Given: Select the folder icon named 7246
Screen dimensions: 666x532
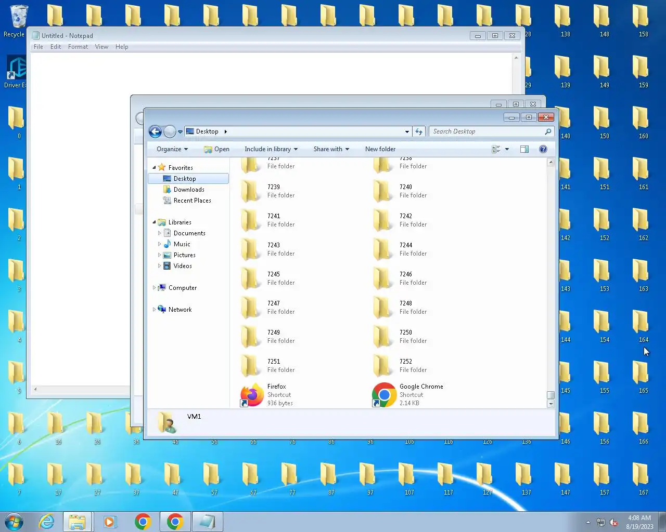Looking at the screenshot, I should point(383,278).
